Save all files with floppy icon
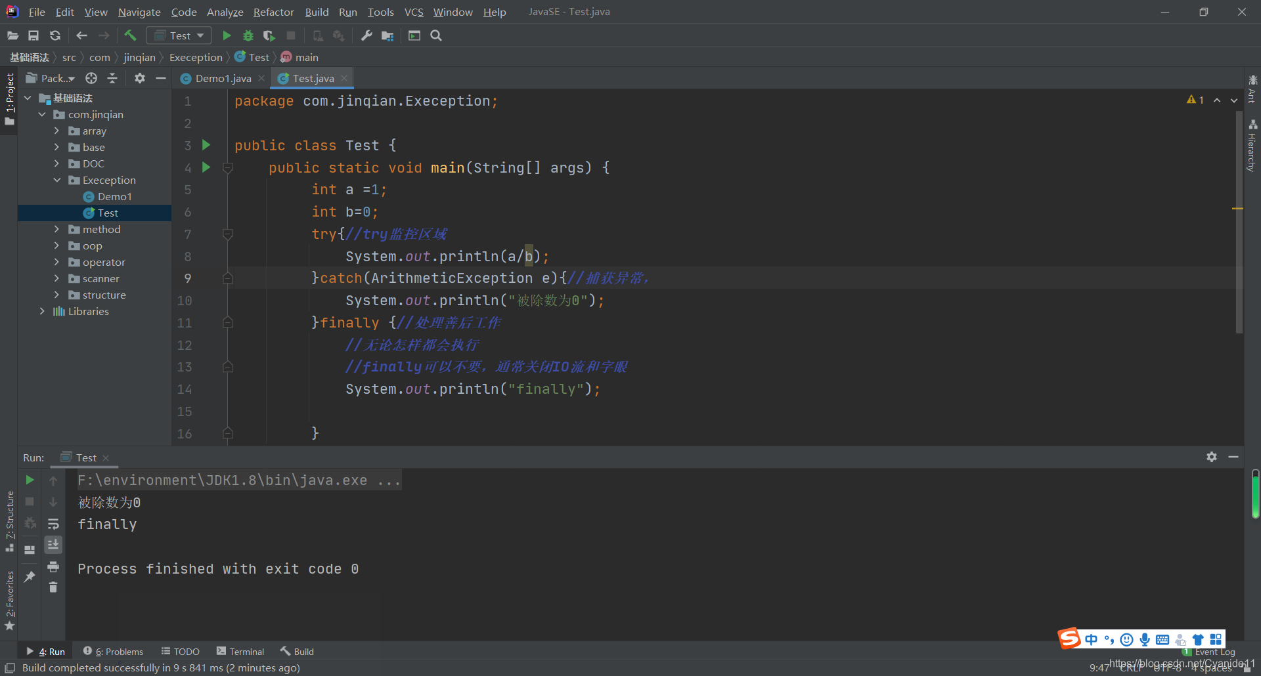 [33, 35]
